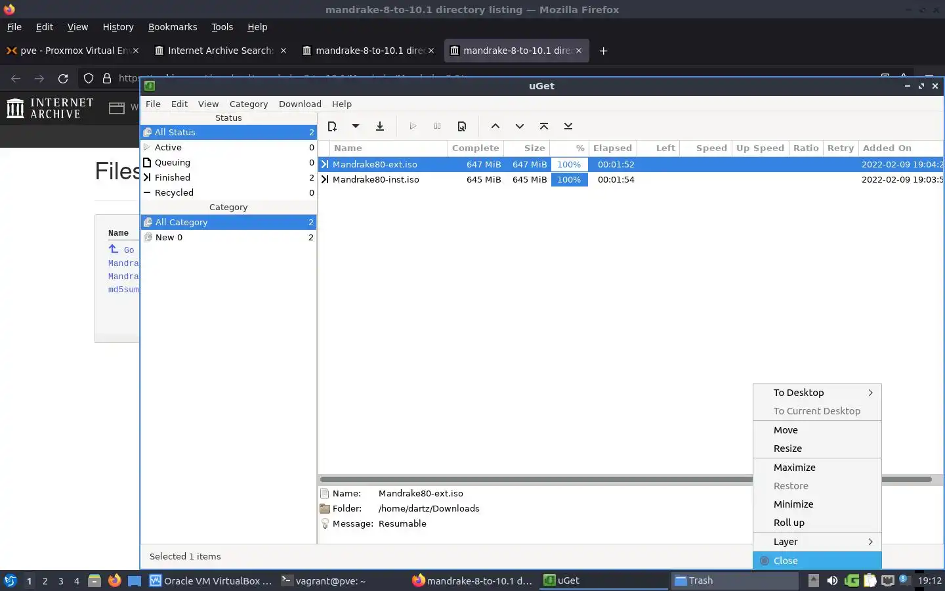The height and width of the screenshot is (591, 945).
Task: Click the Move to Top icon
Action: (x=544, y=126)
